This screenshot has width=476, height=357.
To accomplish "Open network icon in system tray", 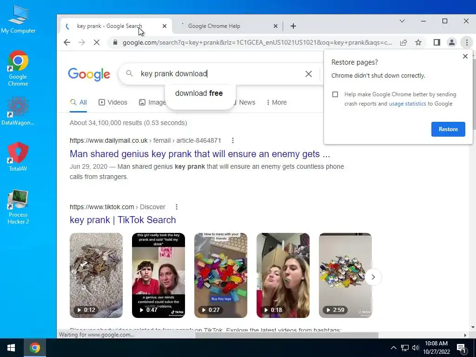I will point(405,348).
